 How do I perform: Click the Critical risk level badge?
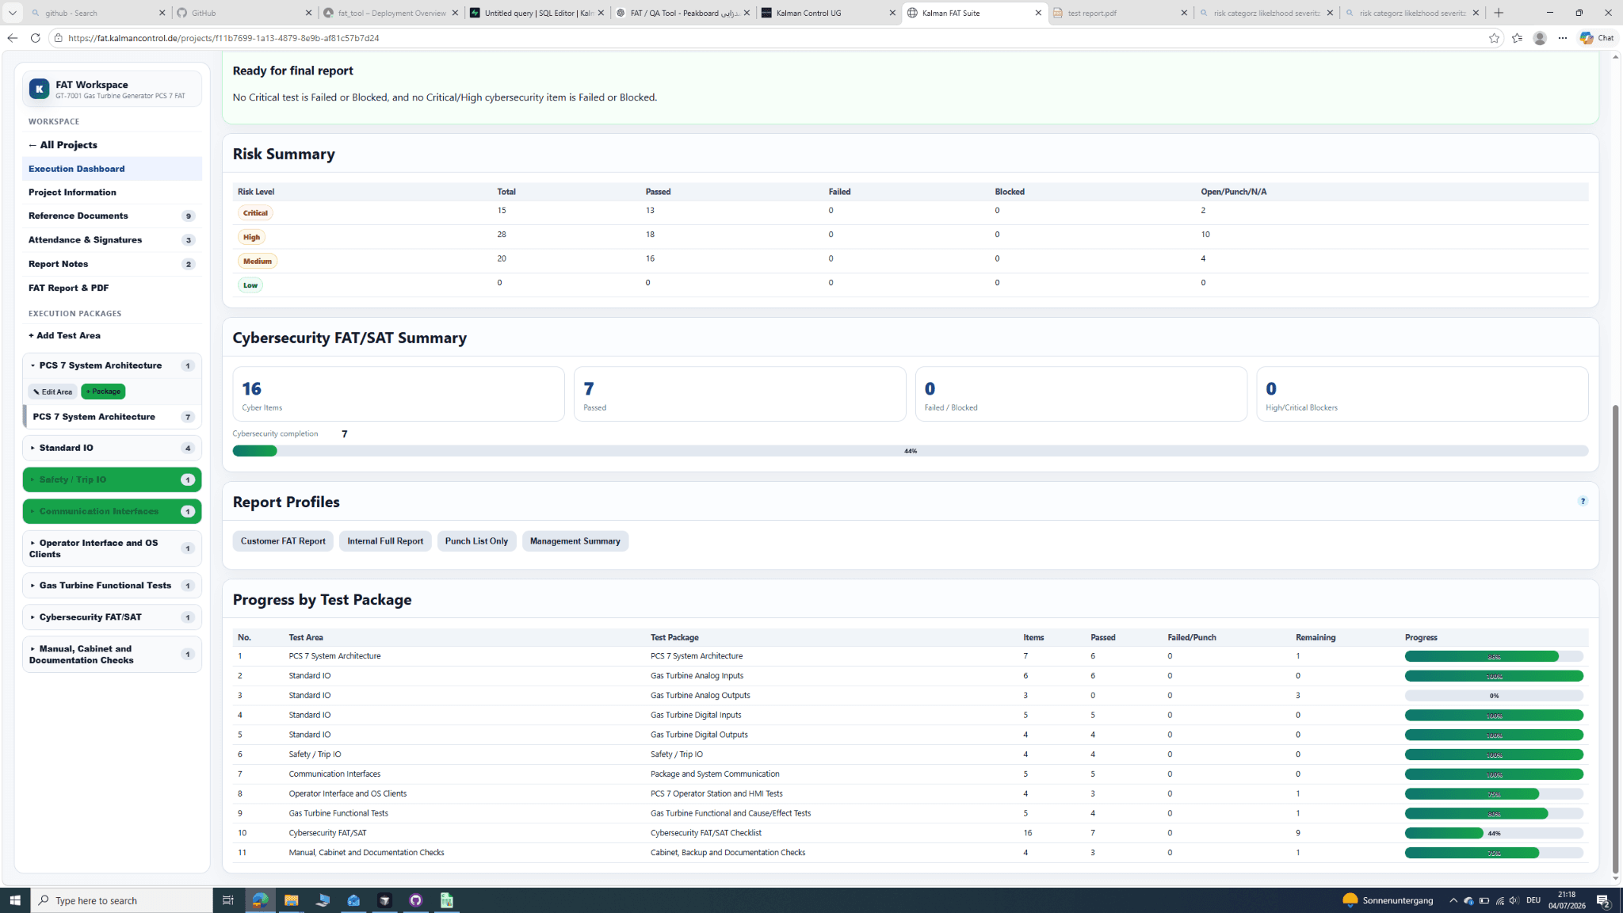point(255,212)
